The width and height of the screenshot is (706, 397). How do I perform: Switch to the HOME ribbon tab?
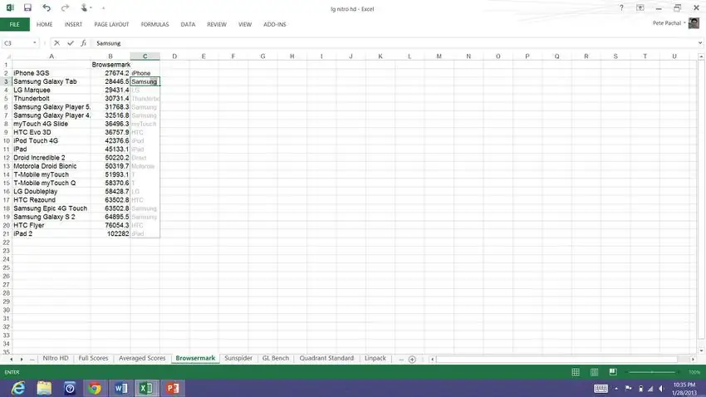45,24
